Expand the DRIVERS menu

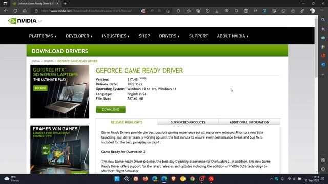(169, 36)
